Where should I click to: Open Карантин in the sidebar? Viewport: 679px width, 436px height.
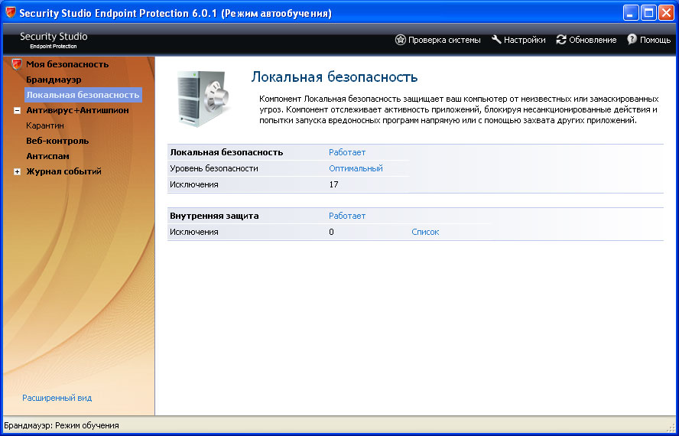pos(45,125)
